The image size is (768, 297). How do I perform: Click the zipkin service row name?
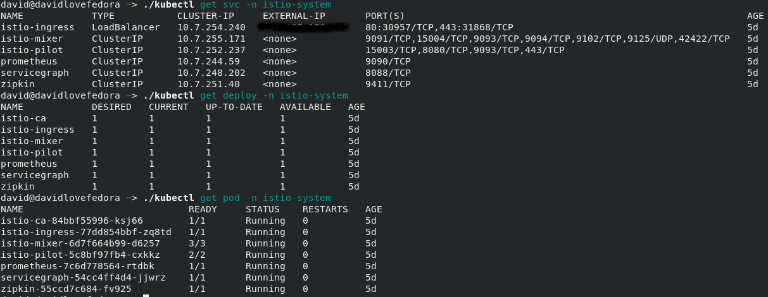pyautogui.click(x=18, y=84)
